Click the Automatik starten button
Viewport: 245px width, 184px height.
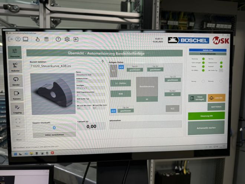(x=206, y=128)
